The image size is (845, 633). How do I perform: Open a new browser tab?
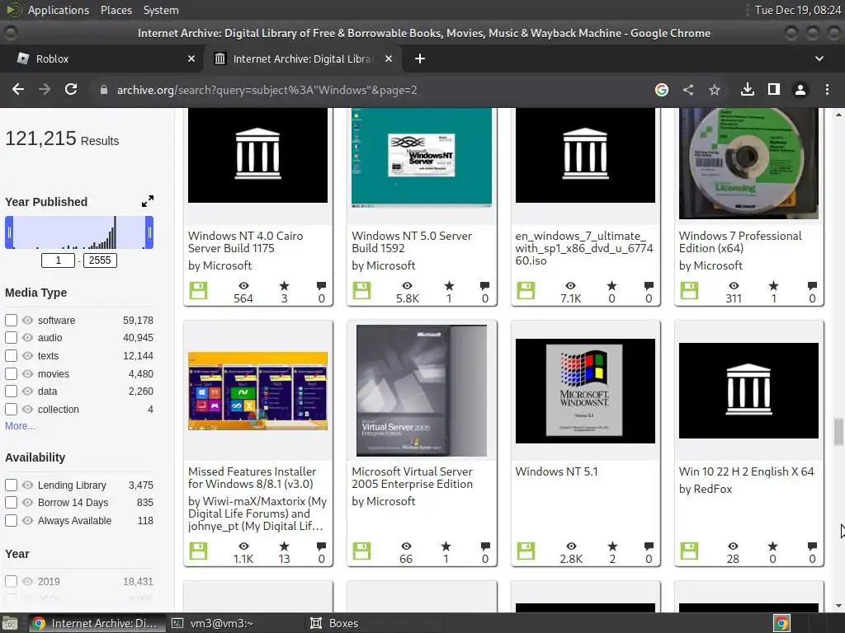(x=420, y=59)
